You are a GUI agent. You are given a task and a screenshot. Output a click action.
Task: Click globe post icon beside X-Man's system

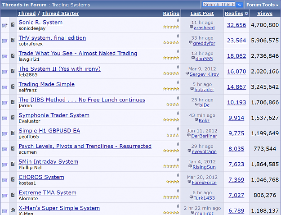(13, 210)
